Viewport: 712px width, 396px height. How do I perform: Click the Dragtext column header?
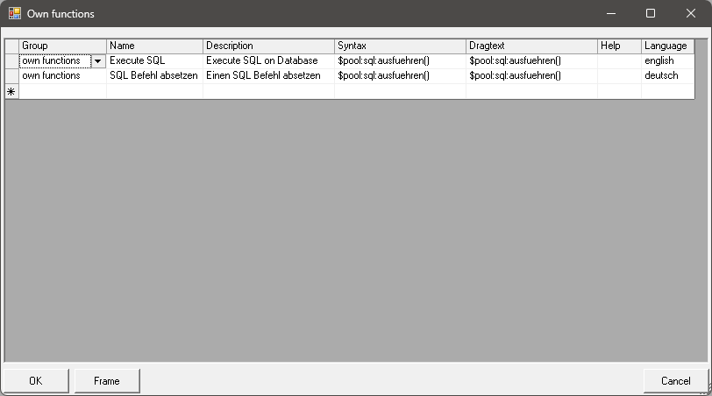531,46
